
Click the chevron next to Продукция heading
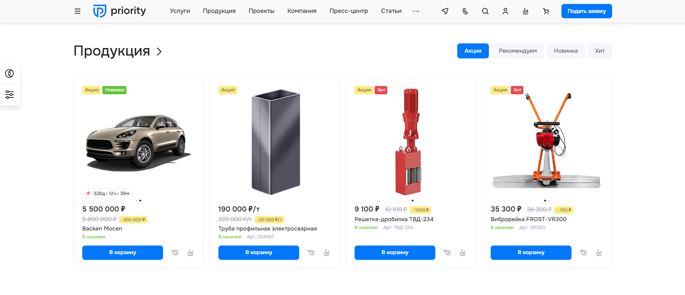[x=159, y=52]
